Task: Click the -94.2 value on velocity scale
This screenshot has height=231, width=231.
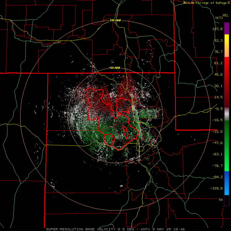Action: click(217, 177)
